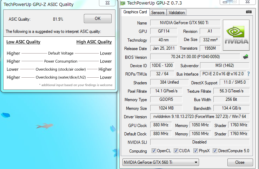The height and width of the screenshot is (169, 259).
Task: Click the Overclocking (stock/air cooler) label
Action: tap(61, 69)
